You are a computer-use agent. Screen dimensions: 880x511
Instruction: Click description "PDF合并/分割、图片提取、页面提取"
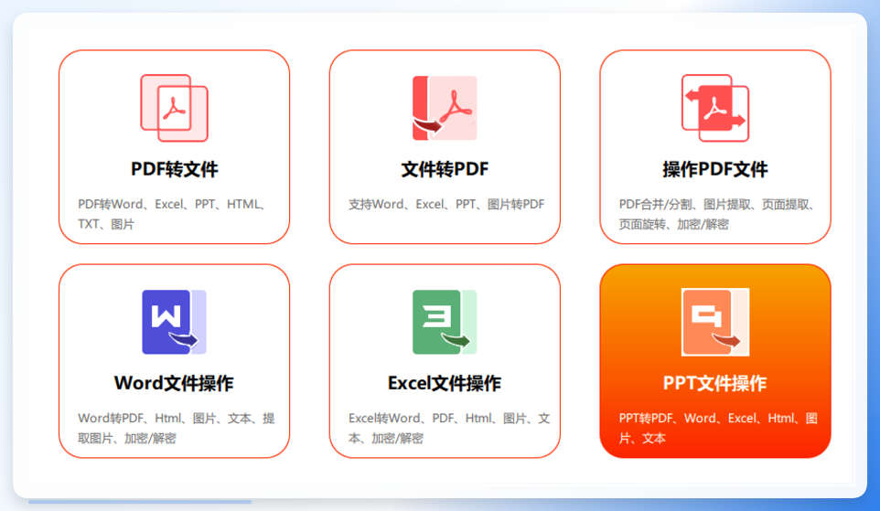point(716,214)
